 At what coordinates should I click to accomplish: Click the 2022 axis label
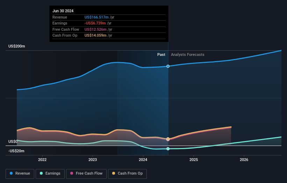click(x=42, y=160)
